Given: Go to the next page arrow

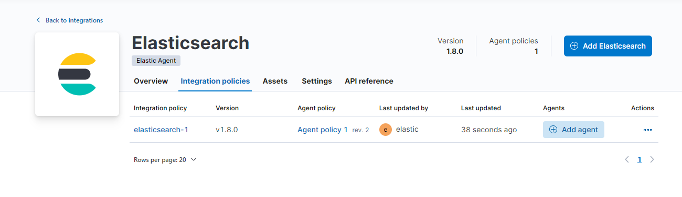Looking at the screenshot, I should pos(652,160).
